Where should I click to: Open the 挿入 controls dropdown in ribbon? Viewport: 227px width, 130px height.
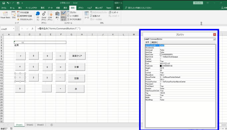[x=57, y=16]
